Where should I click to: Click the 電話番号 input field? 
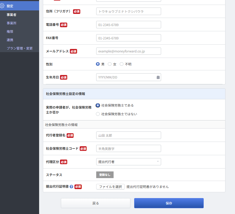[x=128, y=25]
